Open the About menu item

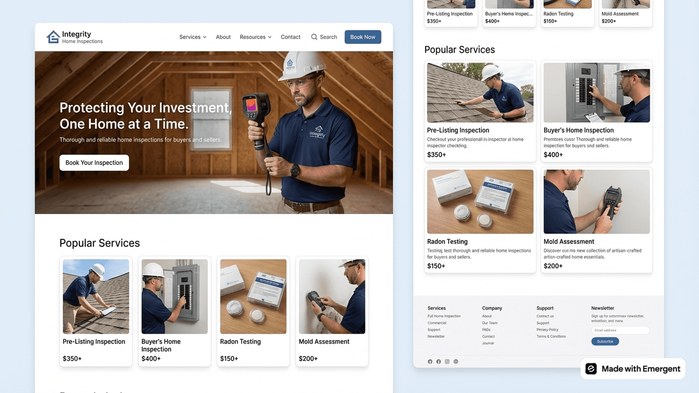(x=223, y=37)
